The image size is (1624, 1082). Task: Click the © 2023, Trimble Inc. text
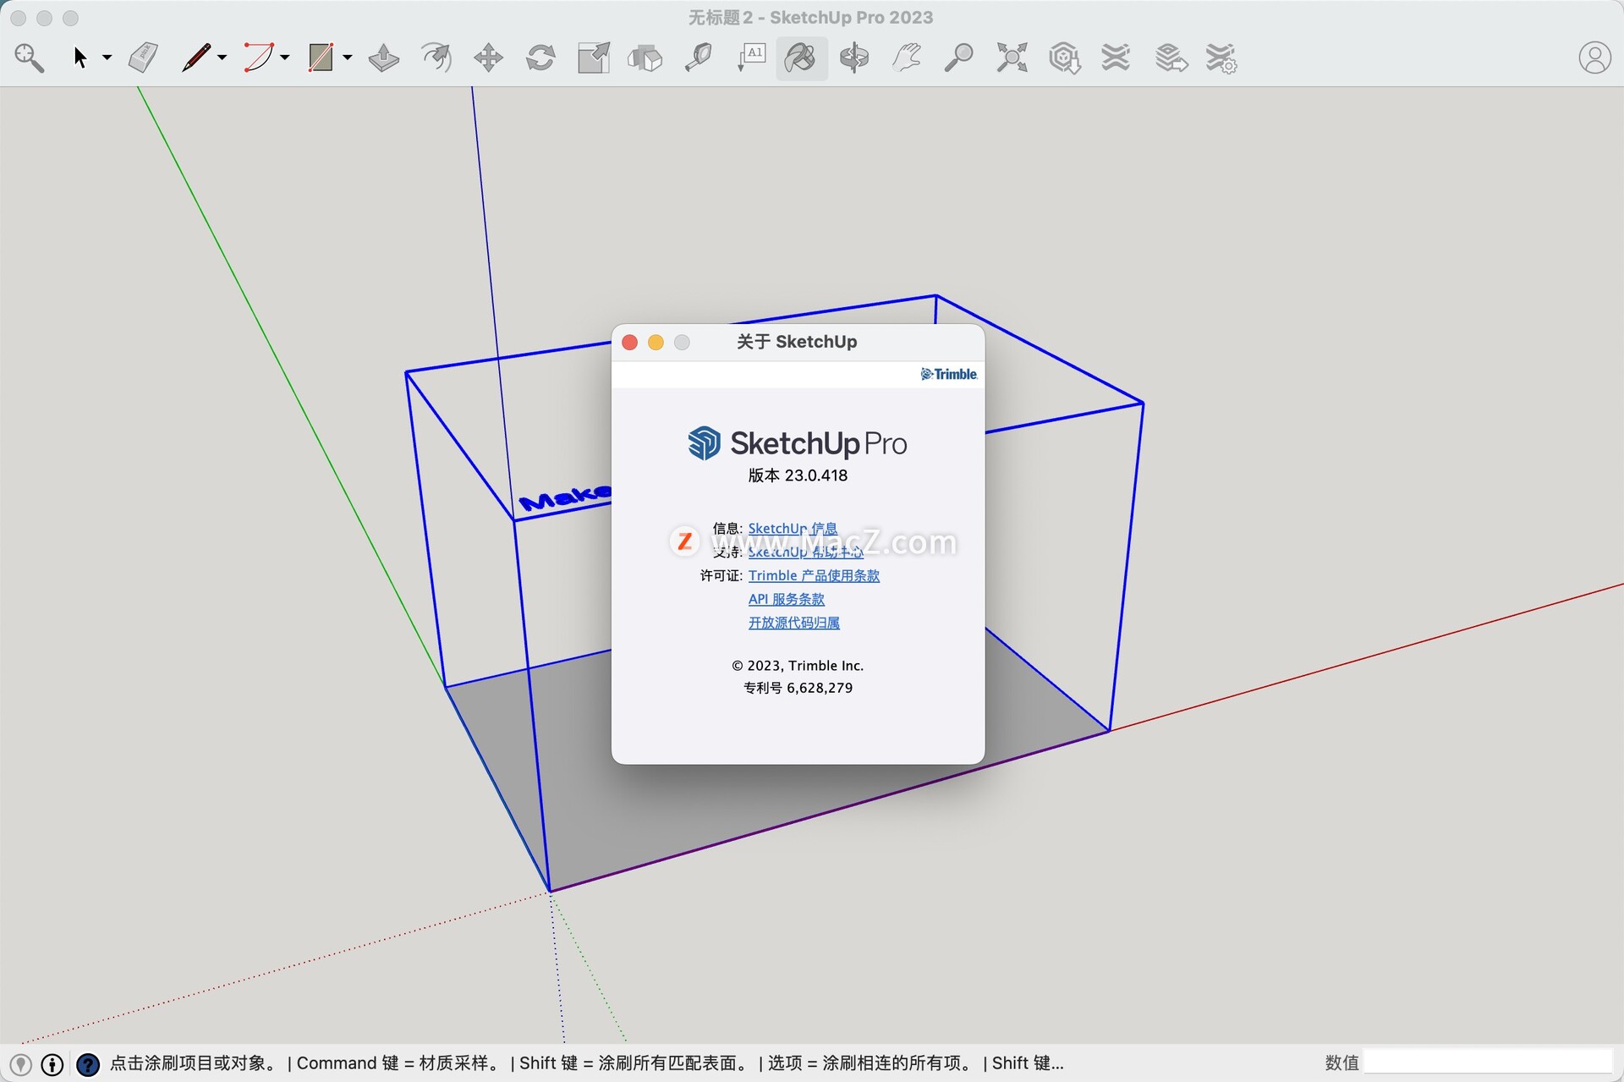pyautogui.click(x=798, y=666)
